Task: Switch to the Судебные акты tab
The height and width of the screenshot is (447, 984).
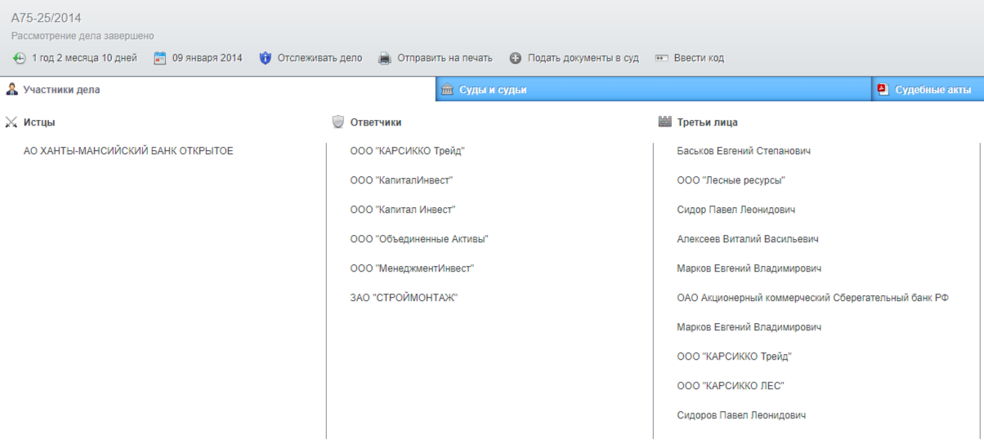Action: (928, 90)
